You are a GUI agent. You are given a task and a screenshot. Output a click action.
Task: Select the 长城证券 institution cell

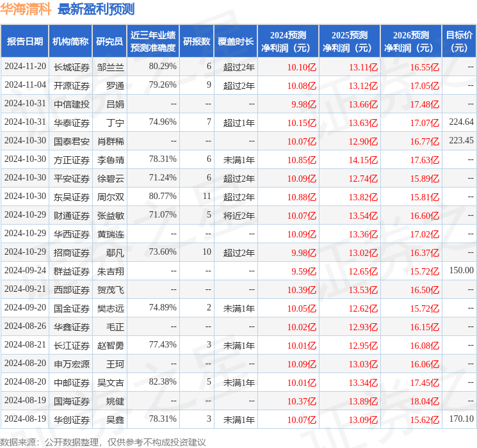tap(72, 67)
